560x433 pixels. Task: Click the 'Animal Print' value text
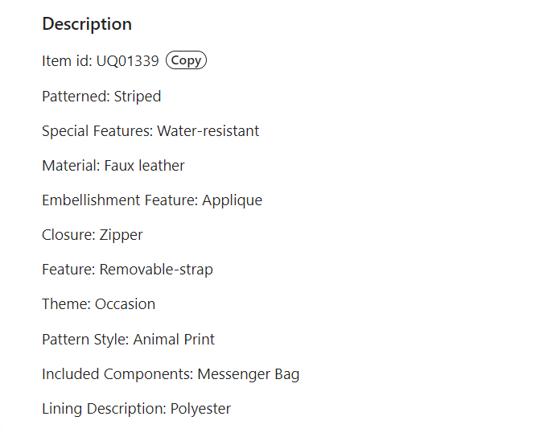point(174,340)
